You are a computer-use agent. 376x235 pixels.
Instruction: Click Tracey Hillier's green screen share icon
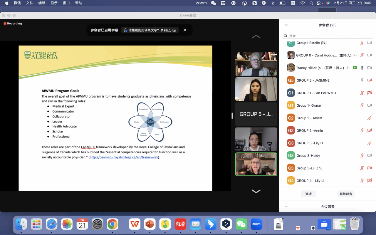click(355, 68)
